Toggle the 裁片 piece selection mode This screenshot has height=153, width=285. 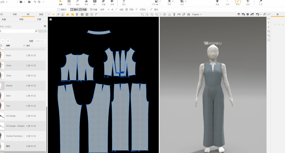pos(74,10)
